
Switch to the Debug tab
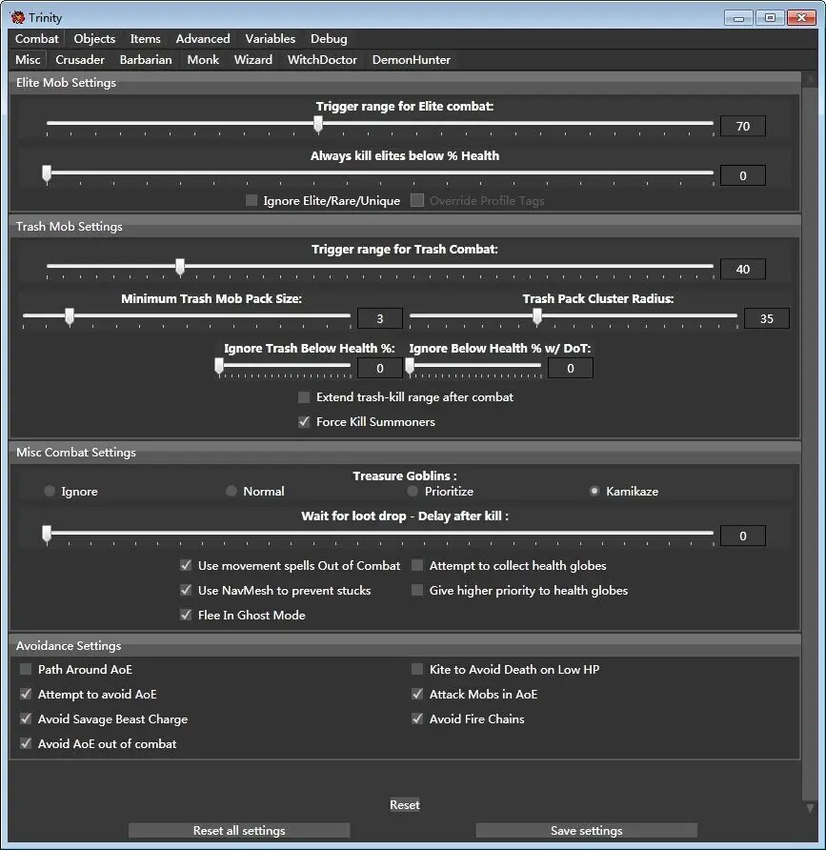click(329, 38)
